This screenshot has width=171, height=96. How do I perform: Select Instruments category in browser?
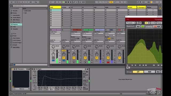(x=16, y=15)
